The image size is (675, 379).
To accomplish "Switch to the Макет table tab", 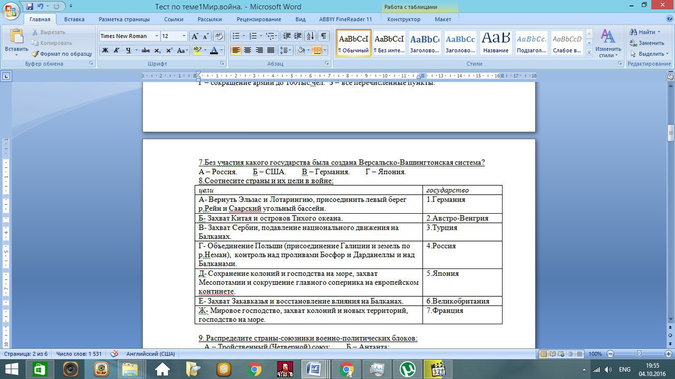I will coord(443,19).
